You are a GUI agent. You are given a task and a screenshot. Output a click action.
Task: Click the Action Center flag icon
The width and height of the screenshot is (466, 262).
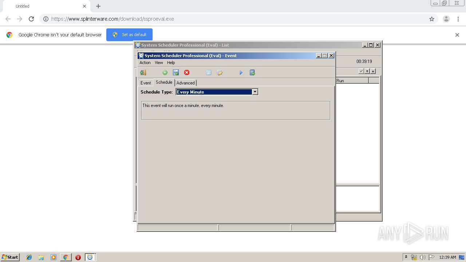pos(431,257)
